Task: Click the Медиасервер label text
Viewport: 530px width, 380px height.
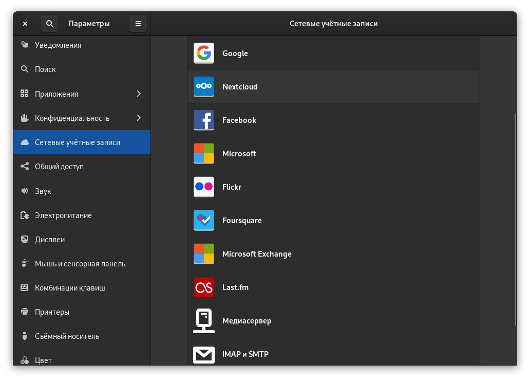Action: tap(247, 321)
